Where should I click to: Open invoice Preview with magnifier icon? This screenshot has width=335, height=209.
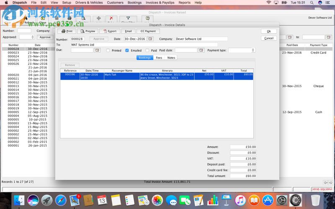click(x=88, y=31)
